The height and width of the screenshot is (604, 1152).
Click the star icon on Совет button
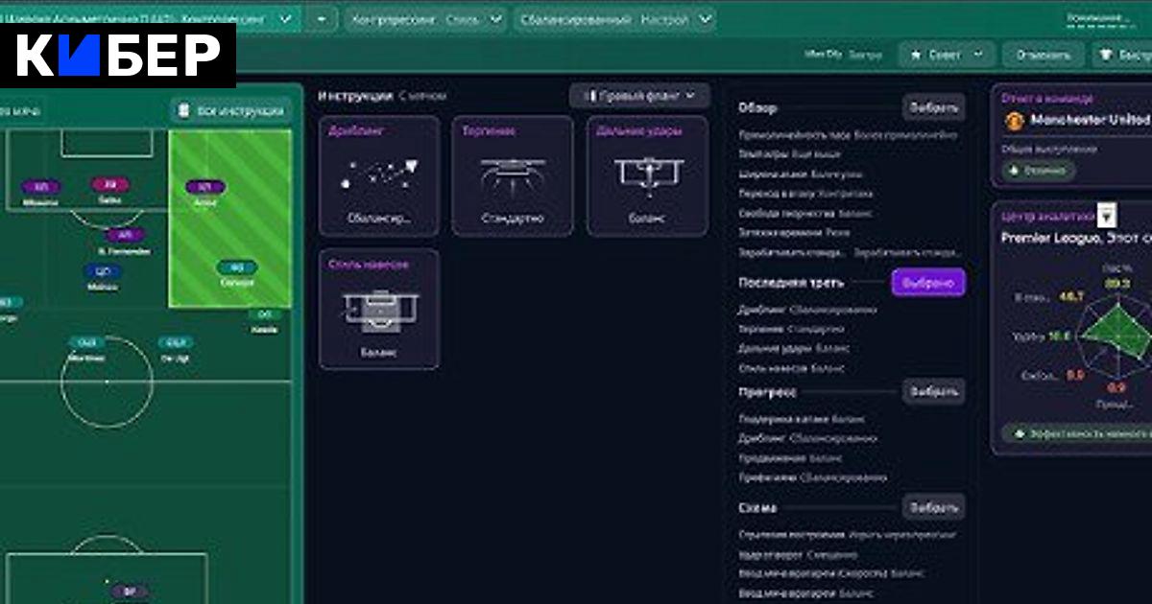tap(916, 55)
